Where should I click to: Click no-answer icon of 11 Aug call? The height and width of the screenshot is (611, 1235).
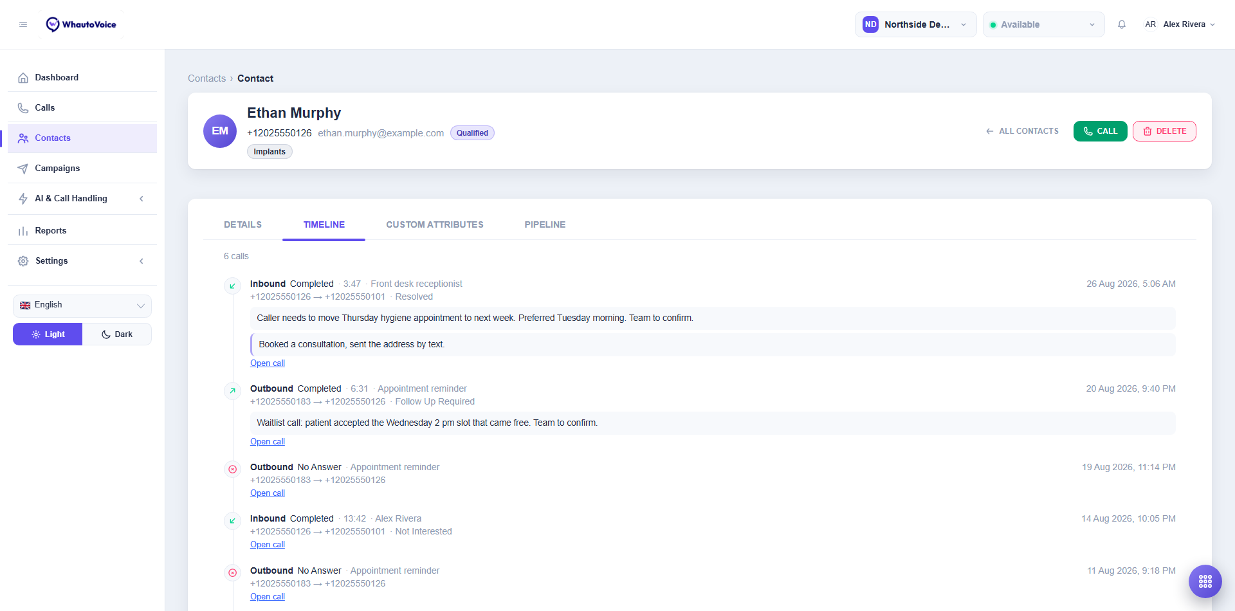(x=232, y=572)
